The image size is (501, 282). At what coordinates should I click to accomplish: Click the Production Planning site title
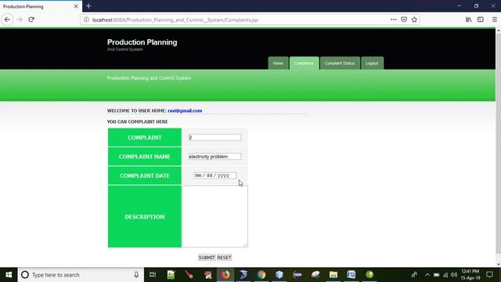point(142,42)
